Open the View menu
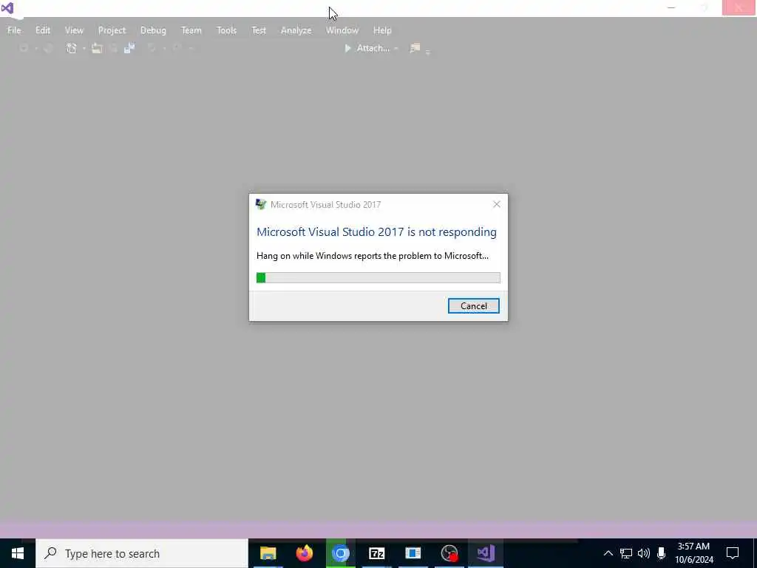Viewport: 757px width, 568px height. tap(74, 30)
